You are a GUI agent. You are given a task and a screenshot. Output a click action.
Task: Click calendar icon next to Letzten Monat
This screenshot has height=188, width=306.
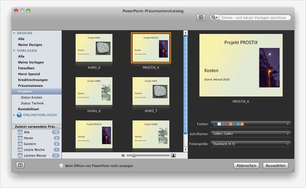tap(20, 156)
